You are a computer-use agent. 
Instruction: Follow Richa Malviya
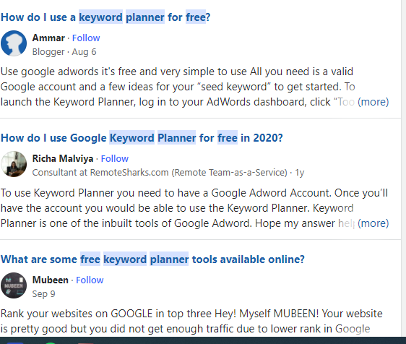114,158
